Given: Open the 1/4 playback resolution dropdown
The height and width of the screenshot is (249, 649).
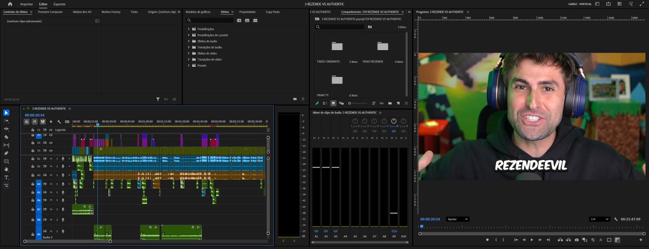Looking at the screenshot, I should click(x=599, y=219).
